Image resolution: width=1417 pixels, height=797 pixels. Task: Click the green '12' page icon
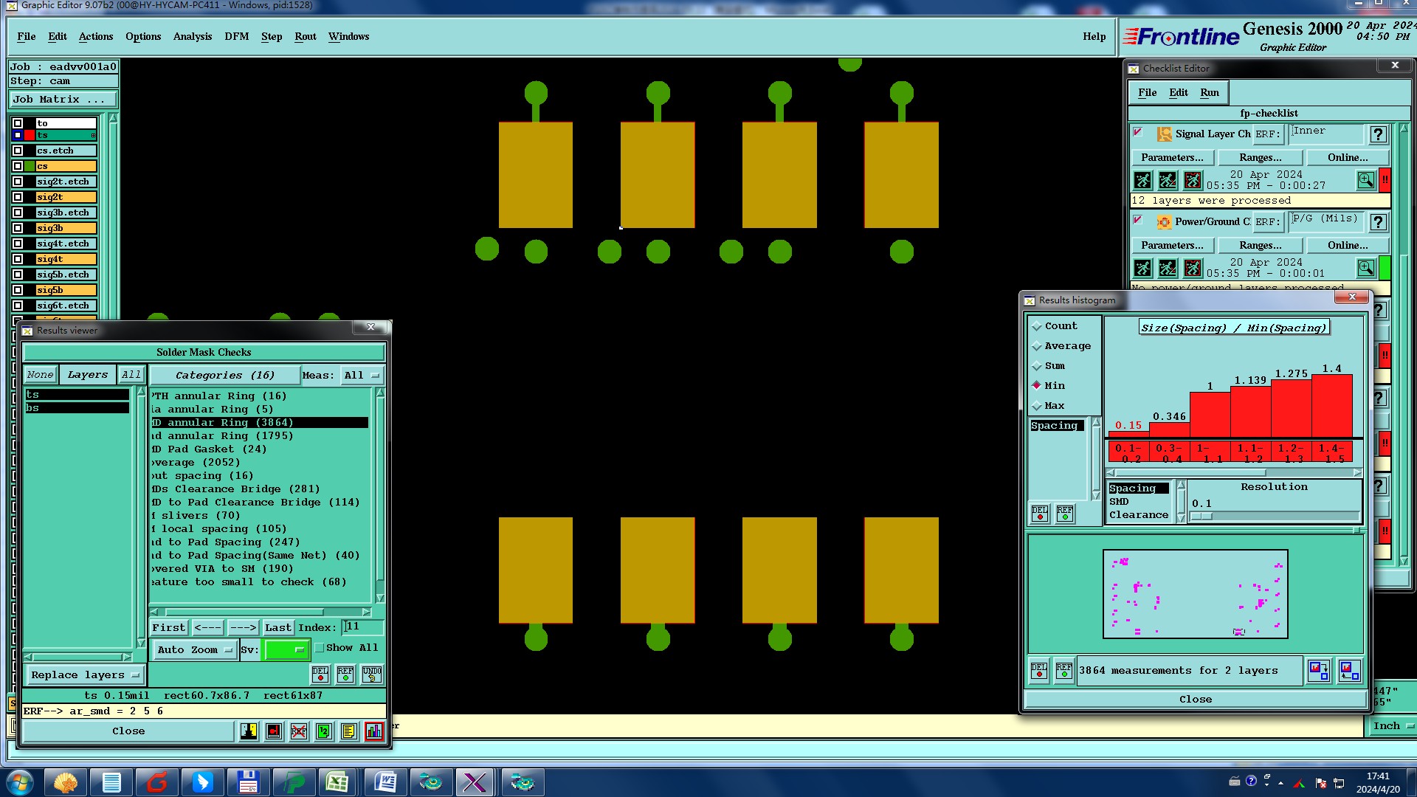click(324, 731)
